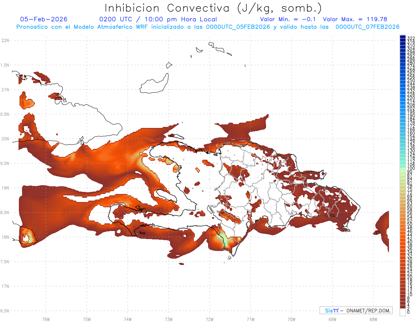
Task: Click the time 0200 UTC / 10:00 pm Hora Local
Action: pos(158,20)
